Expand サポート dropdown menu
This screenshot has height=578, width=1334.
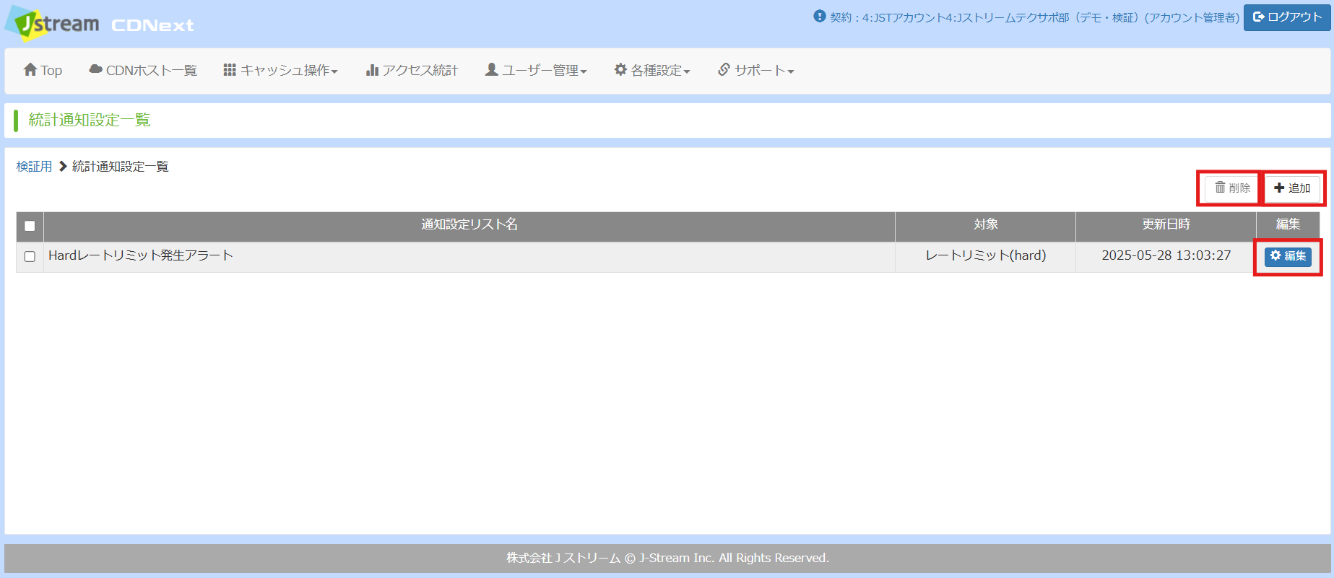pyautogui.click(x=755, y=70)
